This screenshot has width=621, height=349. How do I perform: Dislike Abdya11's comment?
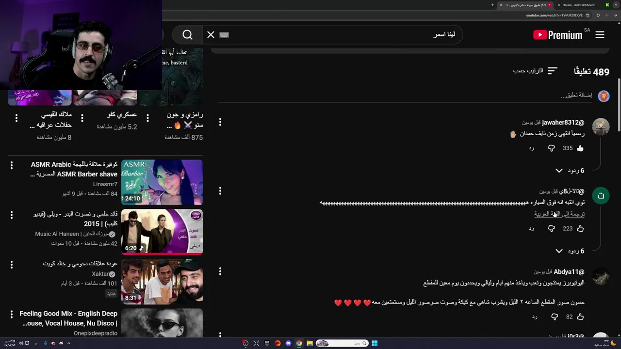click(554, 317)
